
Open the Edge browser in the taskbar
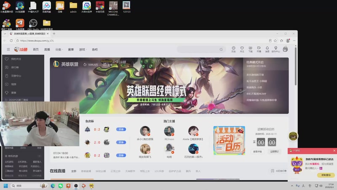[x=53, y=186]
